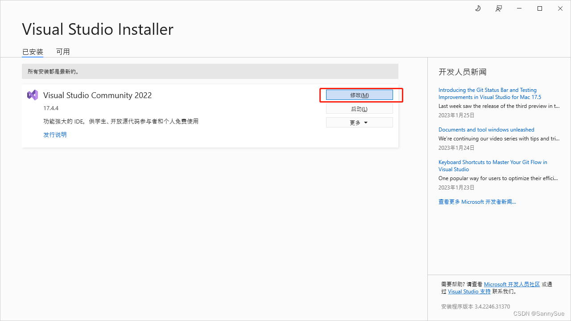571x321 pixels.
Task: Minimize the installer window
Action: (519, 8)
